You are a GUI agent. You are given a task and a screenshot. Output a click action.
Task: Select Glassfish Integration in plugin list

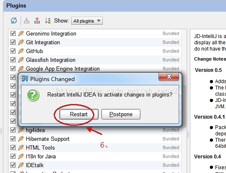[x=95, y=60]
